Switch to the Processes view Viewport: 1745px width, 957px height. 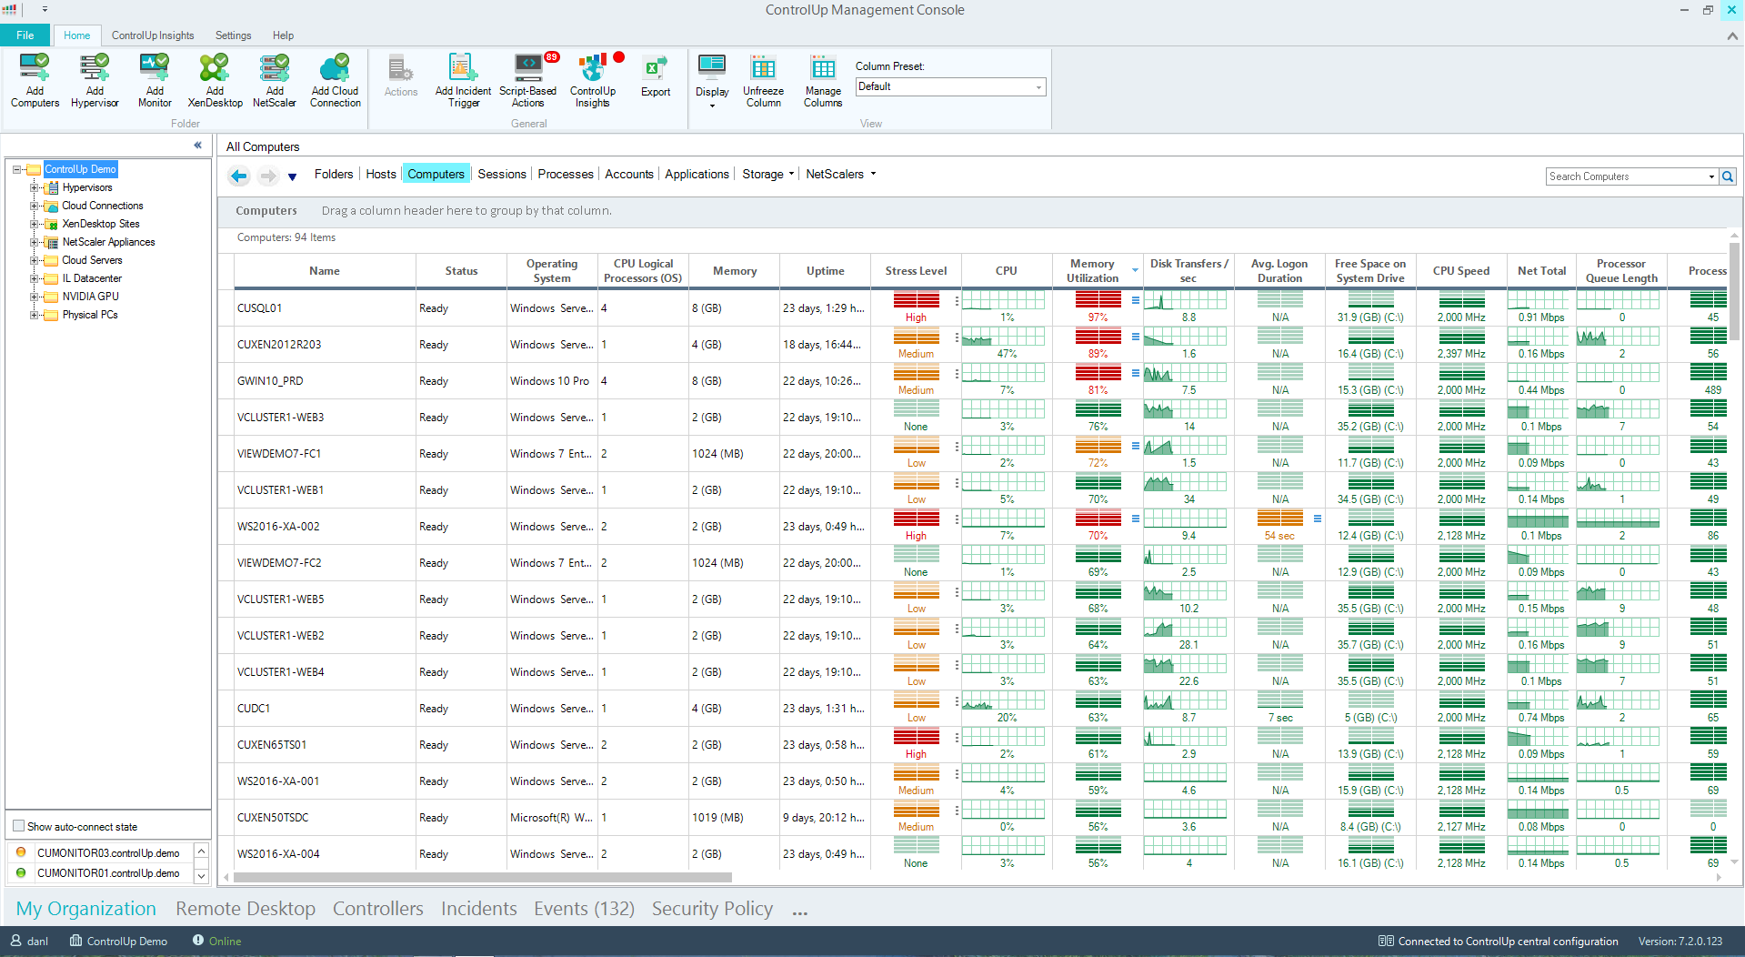pyautogui.click(x=566, y=174)
